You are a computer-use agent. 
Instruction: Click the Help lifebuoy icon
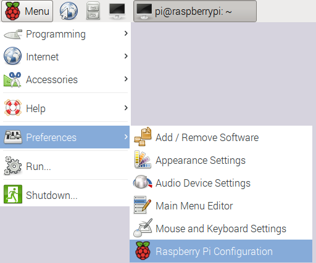tap(13, 108)
